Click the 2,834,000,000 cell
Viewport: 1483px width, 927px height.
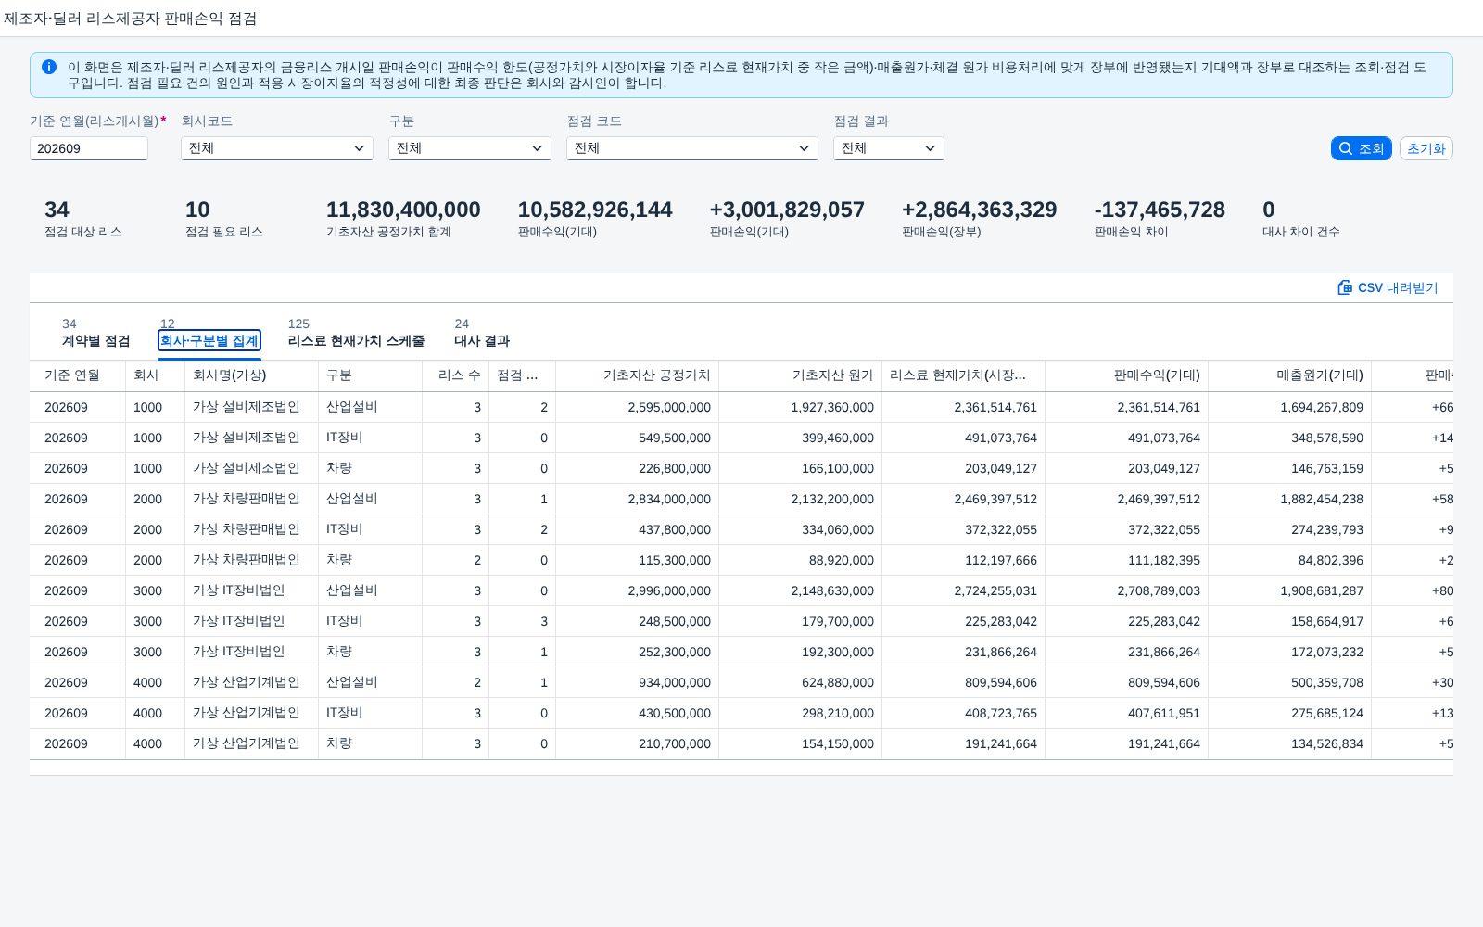[669, 499]
